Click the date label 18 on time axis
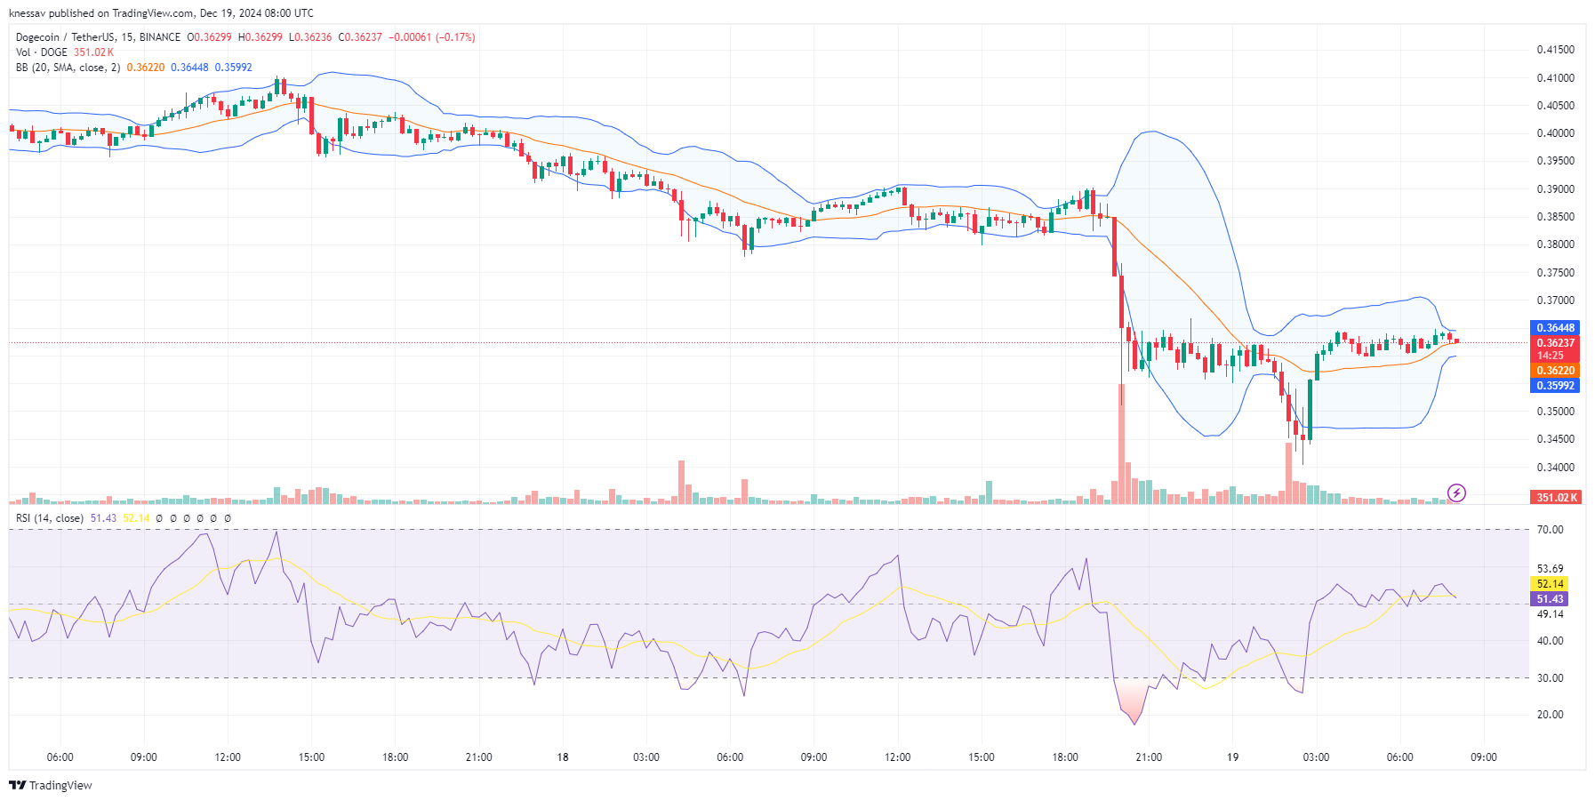This screenshot has width=1595, height=801. pyautogui.click(x=563, y=757)
